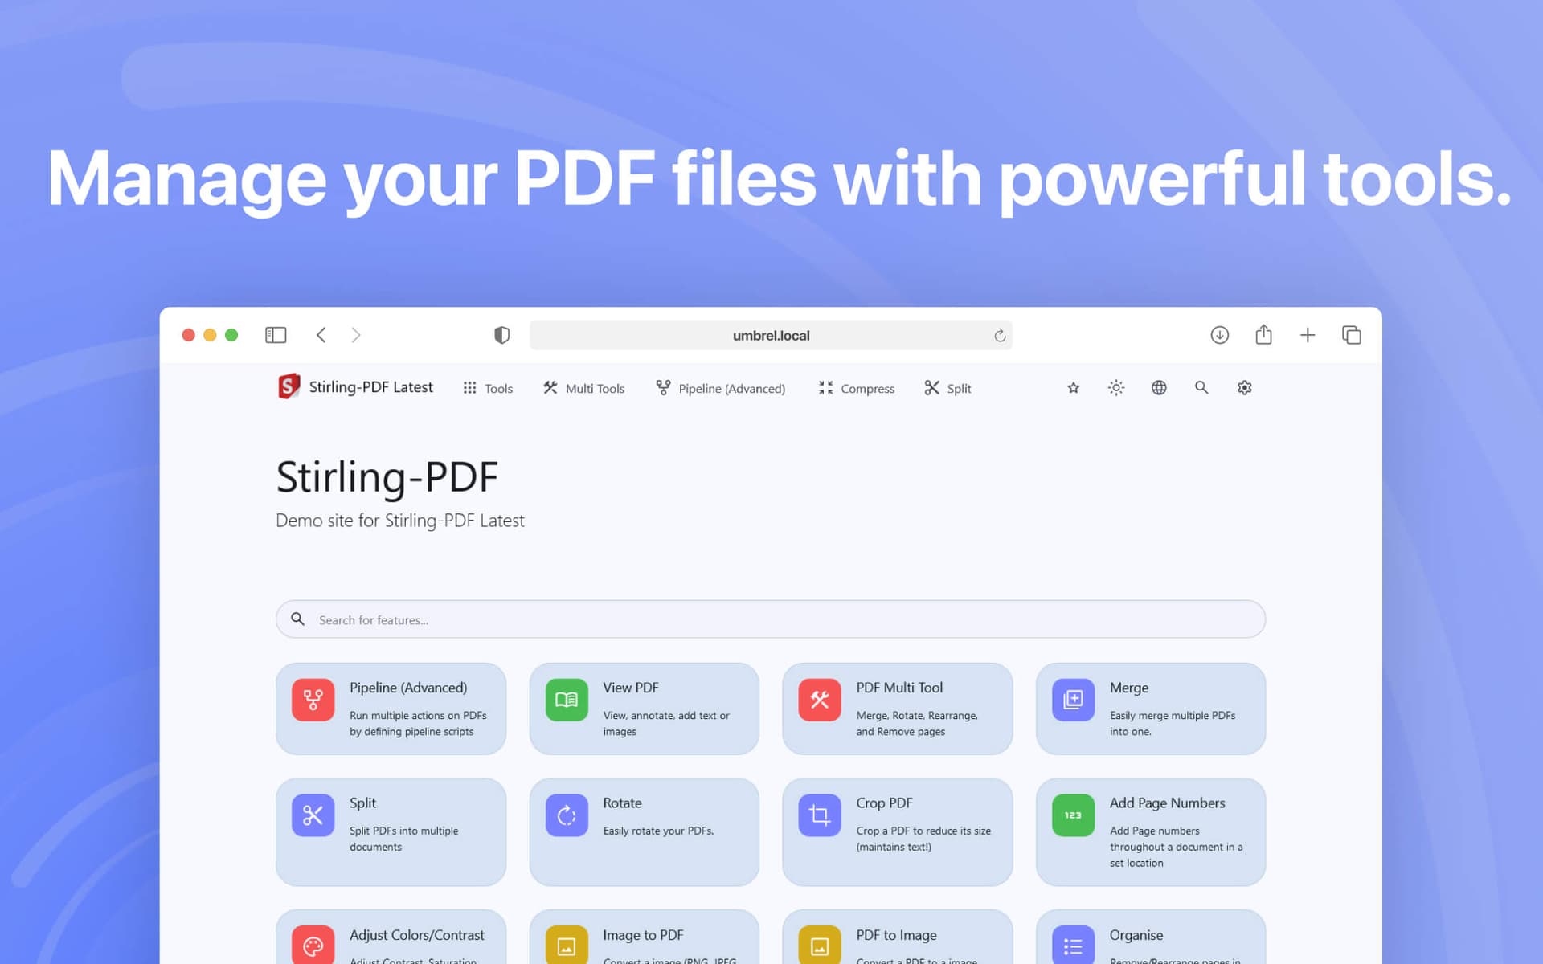Click the Search for features field
1543x964 pixels.
[x=771, y=619]
